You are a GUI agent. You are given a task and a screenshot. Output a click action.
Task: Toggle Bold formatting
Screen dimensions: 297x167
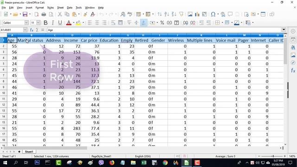(x=45, y=23)
